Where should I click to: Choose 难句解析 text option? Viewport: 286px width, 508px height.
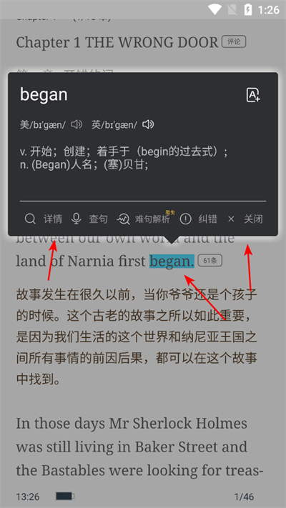click(152, 219)
